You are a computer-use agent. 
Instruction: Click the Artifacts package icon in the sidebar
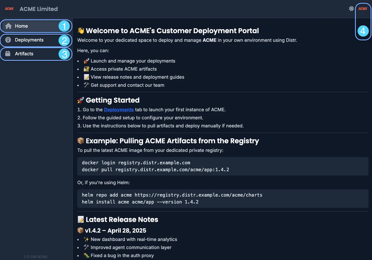click(8, 54)
